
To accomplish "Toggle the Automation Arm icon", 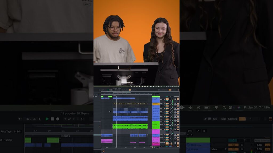I will click(x=70, y=119).
